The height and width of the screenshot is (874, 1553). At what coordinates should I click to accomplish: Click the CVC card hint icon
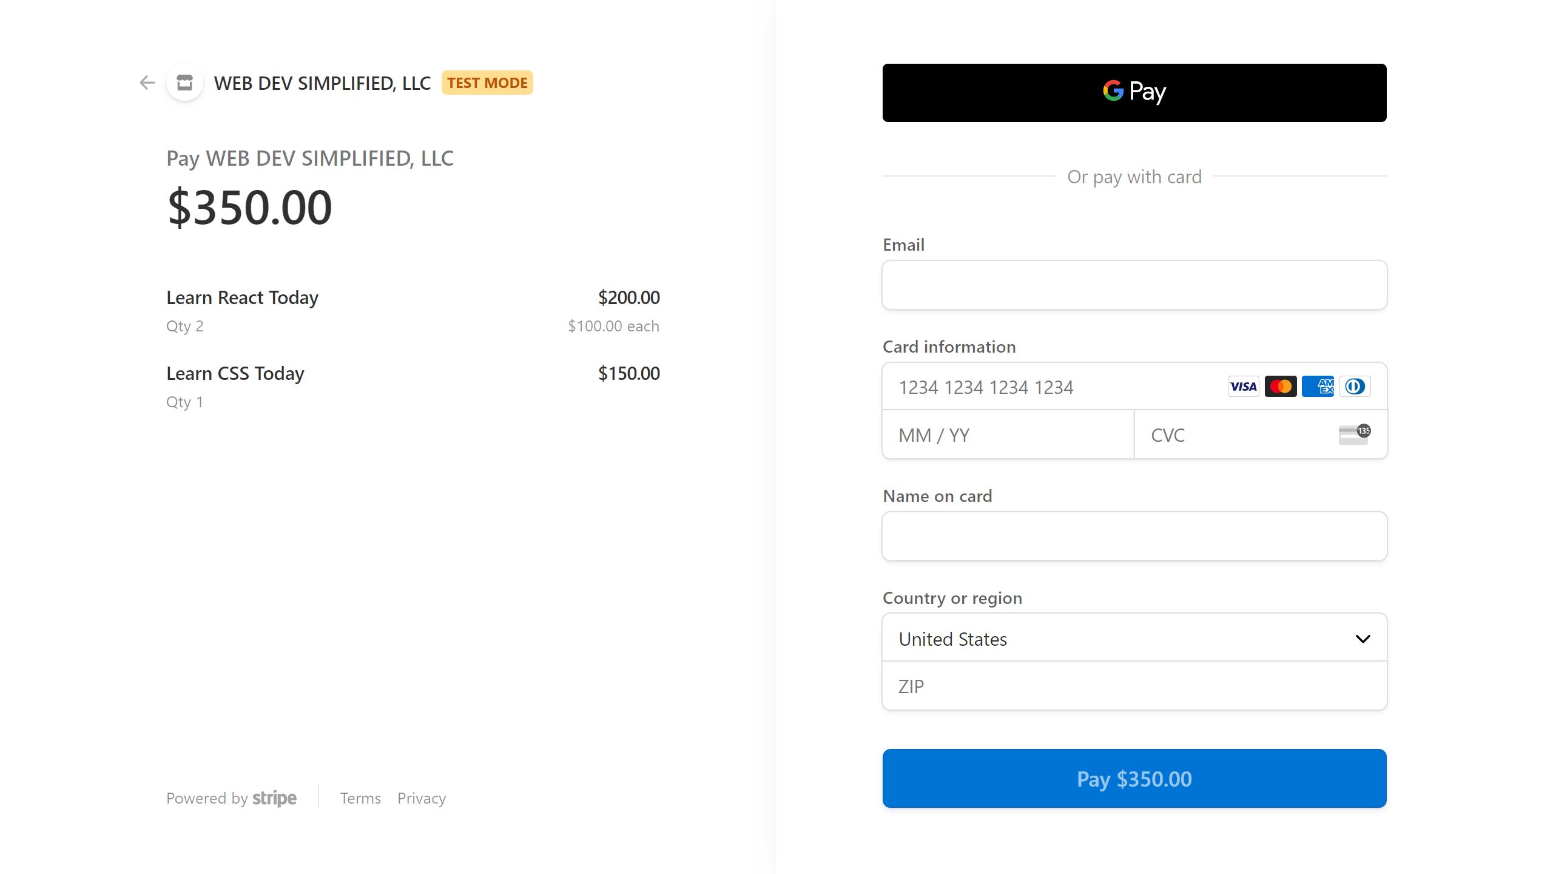tap(1352, 434)
